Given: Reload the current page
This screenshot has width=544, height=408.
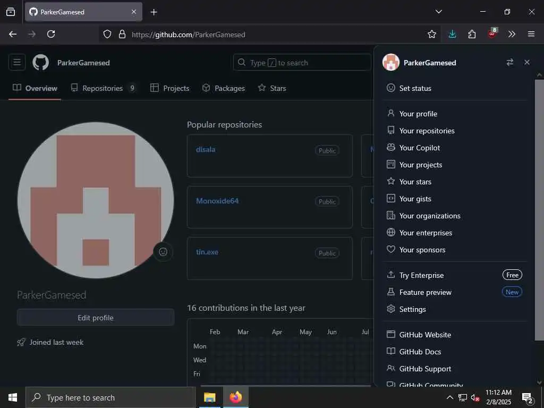Looking at the screenshot, I should (51, 34).
